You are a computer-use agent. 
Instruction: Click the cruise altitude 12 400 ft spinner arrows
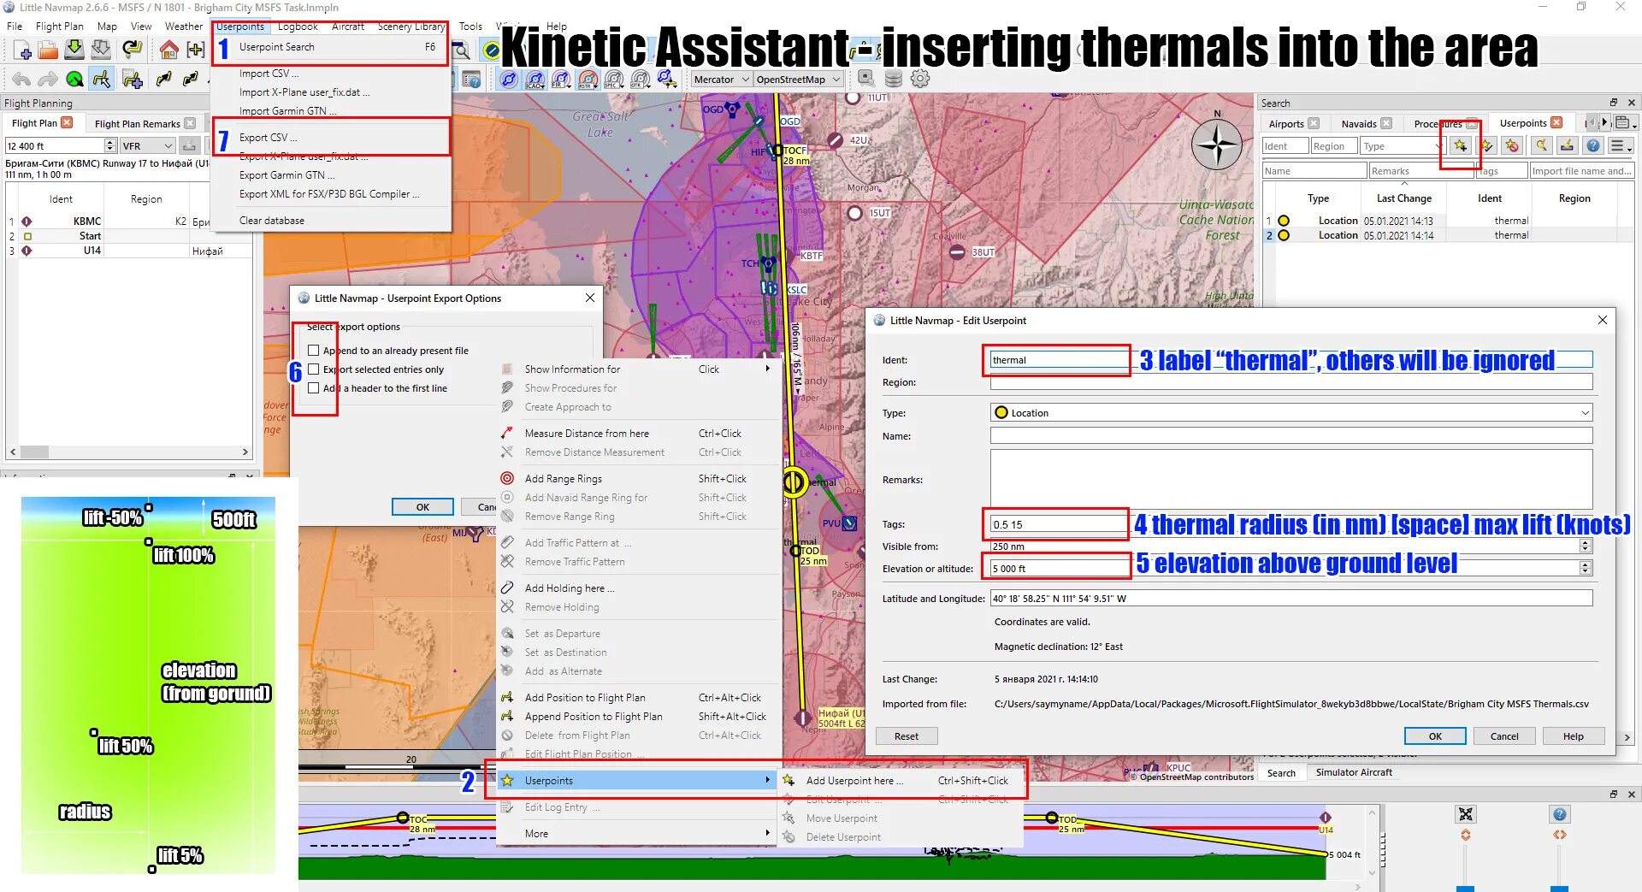click(109, 146)
